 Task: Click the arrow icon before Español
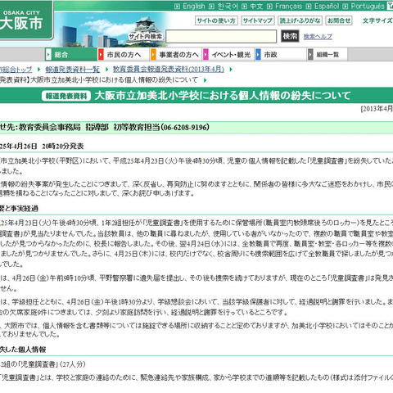click(x=309, y=7)
